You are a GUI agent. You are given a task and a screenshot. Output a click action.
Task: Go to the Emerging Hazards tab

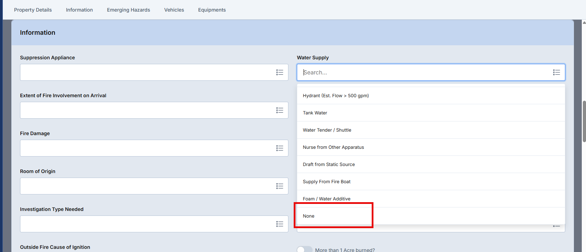128,10
